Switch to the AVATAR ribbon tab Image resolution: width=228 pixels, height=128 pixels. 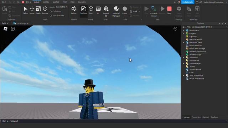(56, 2)
